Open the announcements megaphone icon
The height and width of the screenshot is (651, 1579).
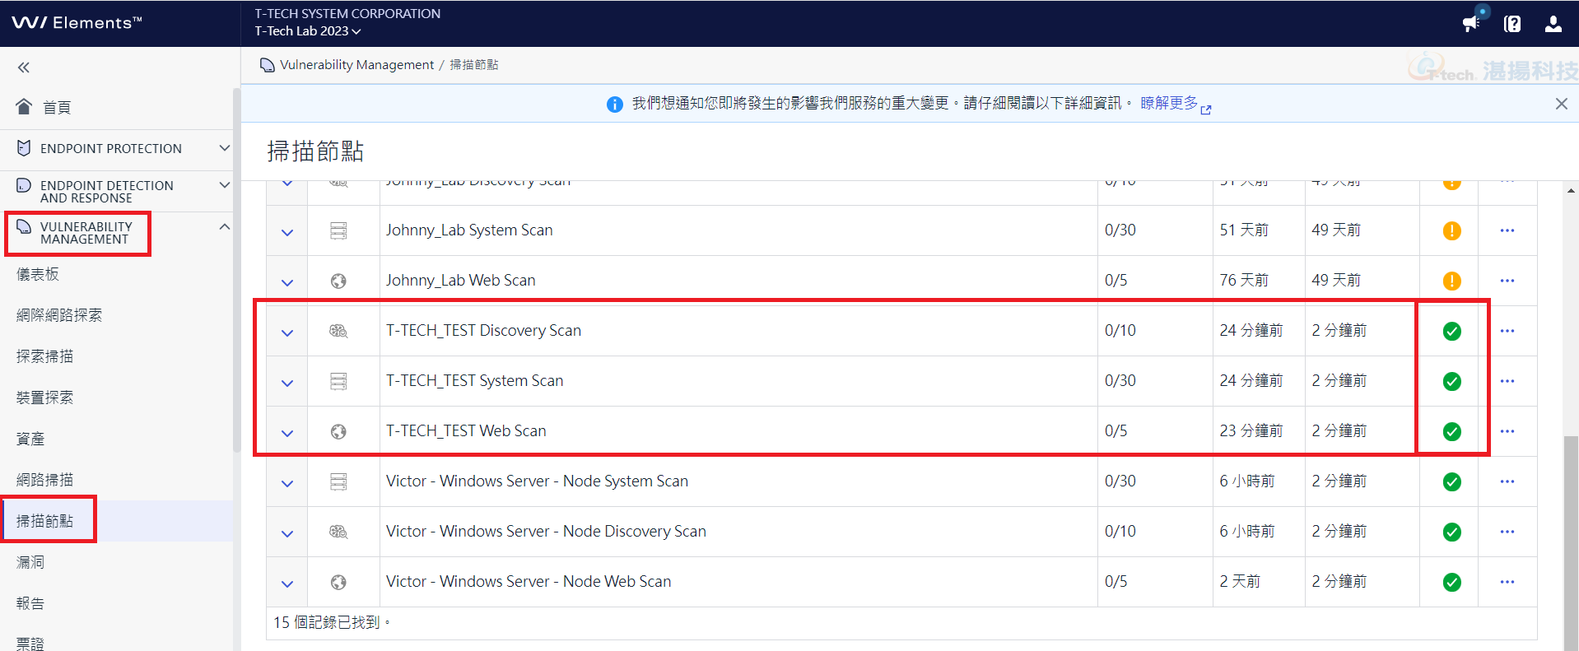point(1471,23)
